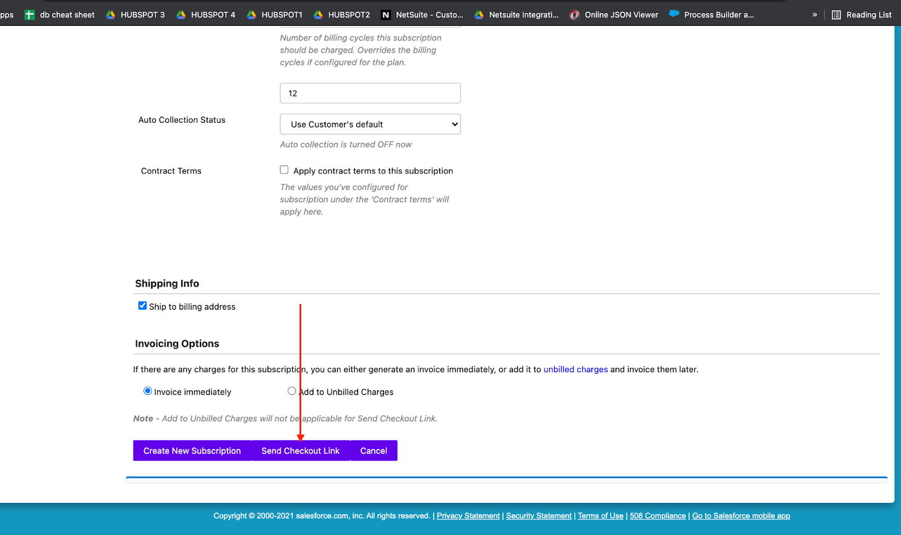
Task: Open the HUBSPOT 3 Drive bookmark
Action: [136, 15]
